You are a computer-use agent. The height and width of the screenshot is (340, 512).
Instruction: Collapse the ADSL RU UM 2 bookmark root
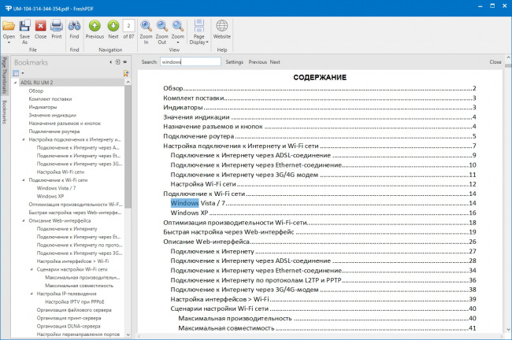click(15, 83)
